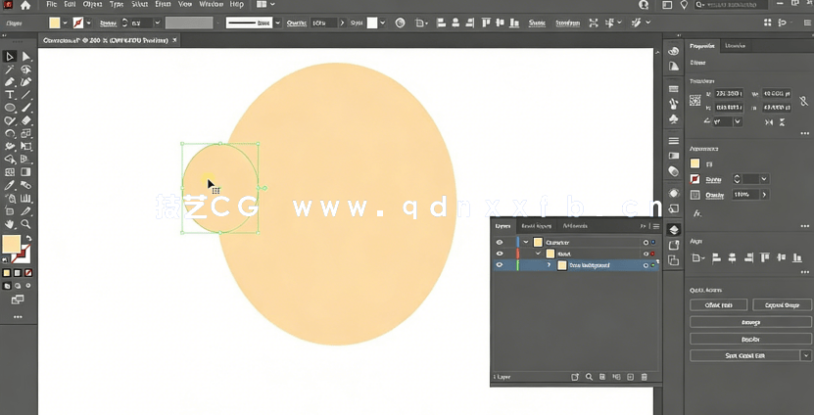Open the Layers panel from the dock icon
Screen dimensions: 814x415
pos(674,230)
